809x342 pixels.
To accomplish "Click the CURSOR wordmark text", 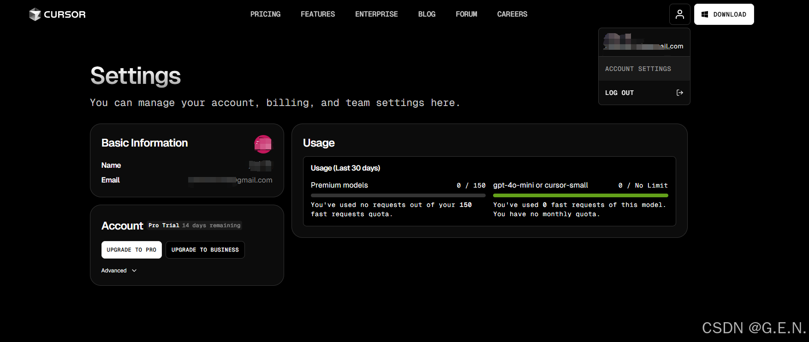I will [65, 14].
